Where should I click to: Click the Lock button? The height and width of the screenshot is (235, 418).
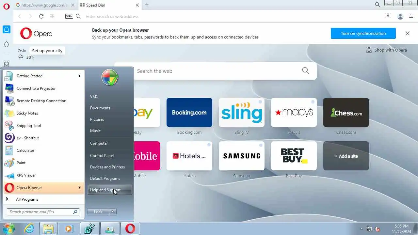point(98,212)
